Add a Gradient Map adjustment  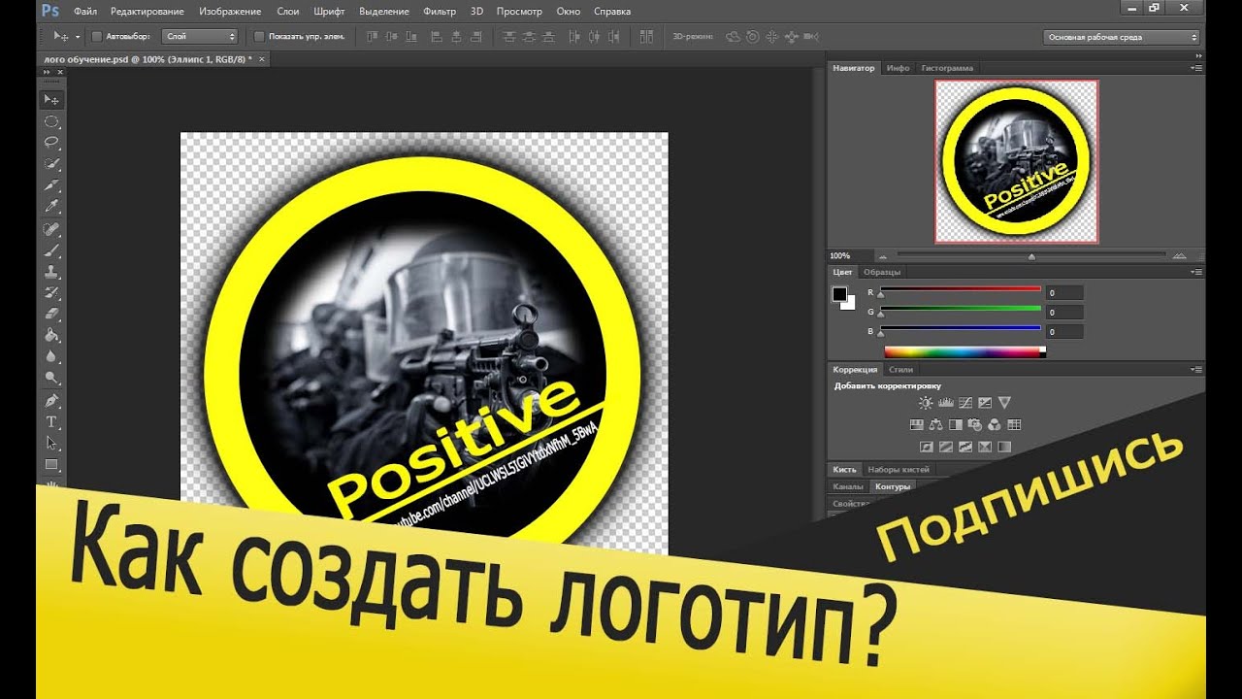pyautogui.click(x=1004, y=447)
